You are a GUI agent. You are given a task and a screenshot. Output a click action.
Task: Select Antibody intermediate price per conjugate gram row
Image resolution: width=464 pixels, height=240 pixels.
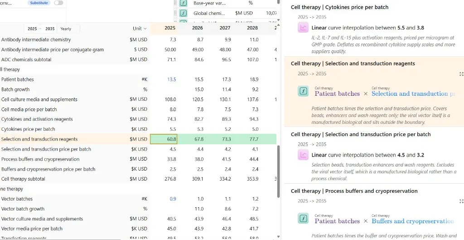(x=53, y=49)
